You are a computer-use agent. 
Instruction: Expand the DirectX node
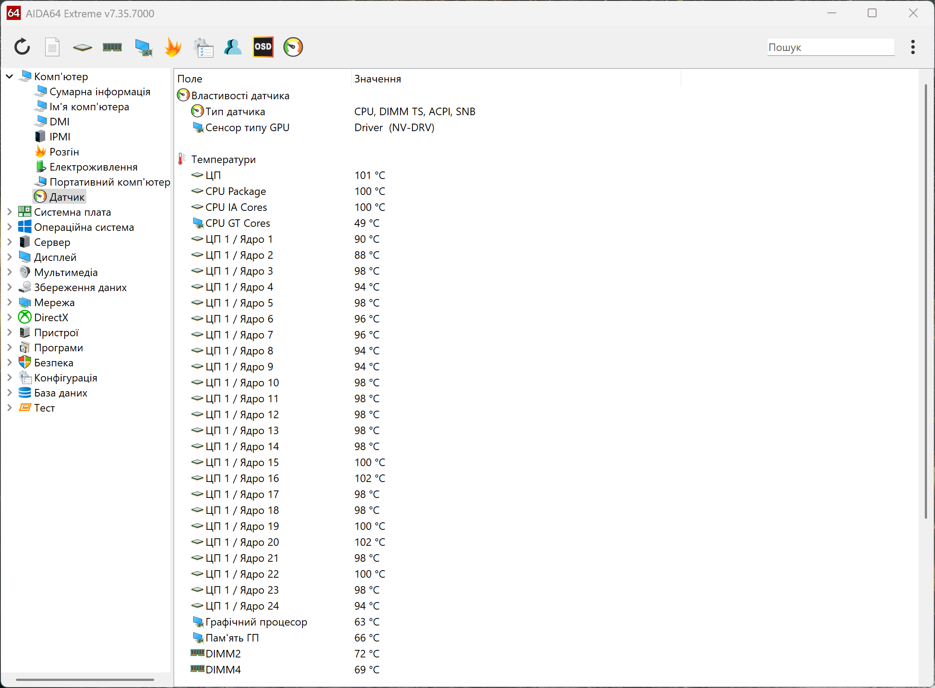(9, 318)
